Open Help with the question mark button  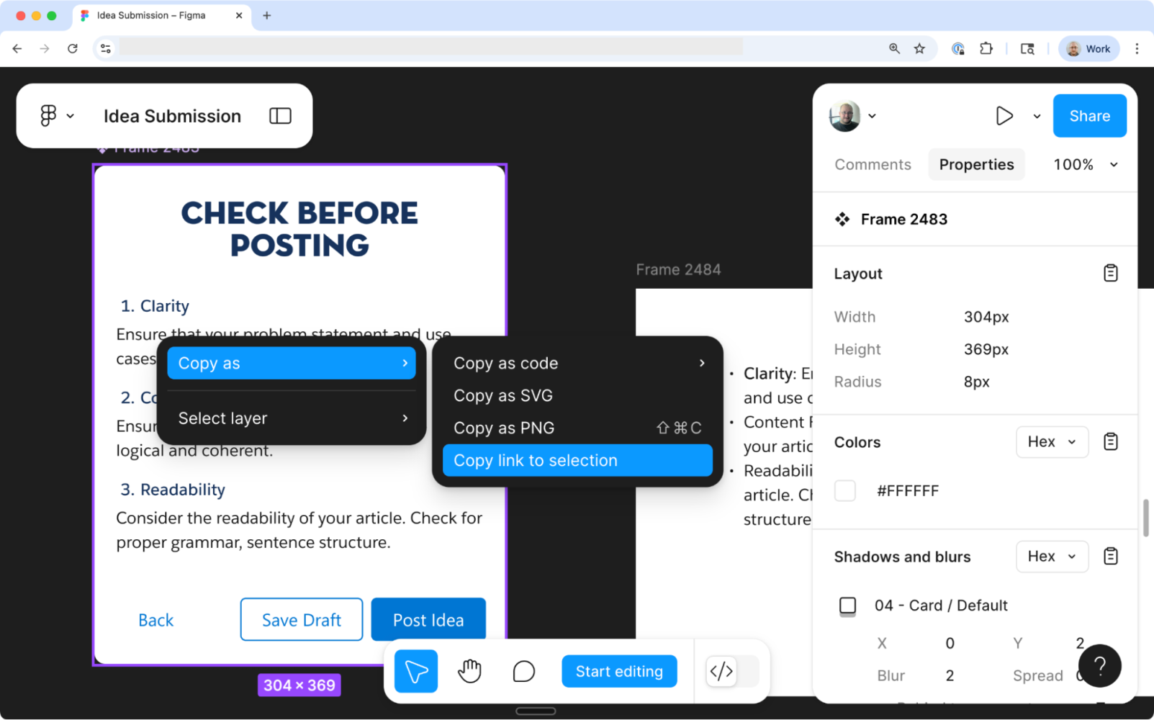tap(1099, 665)
